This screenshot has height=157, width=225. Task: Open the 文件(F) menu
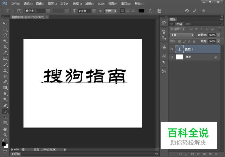pos(16,4)
